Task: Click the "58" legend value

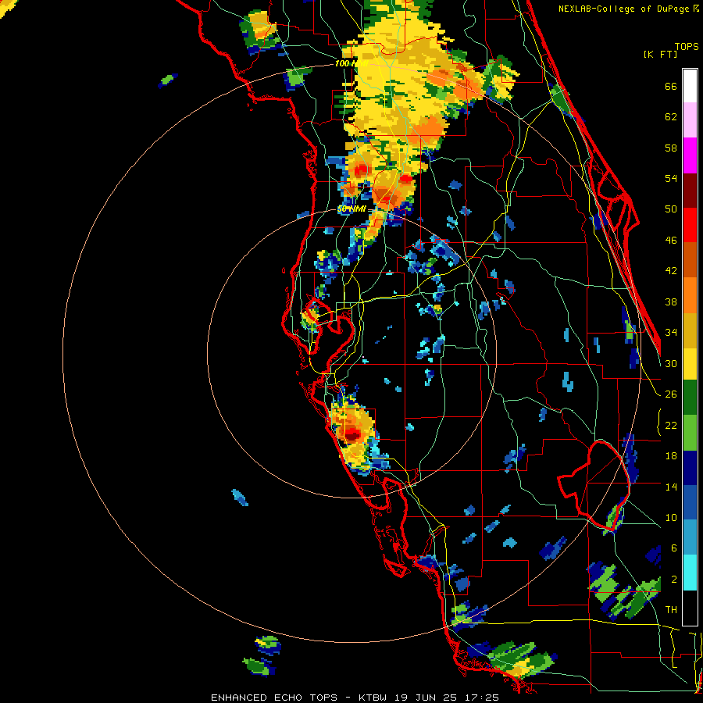Action: [671, 148]
